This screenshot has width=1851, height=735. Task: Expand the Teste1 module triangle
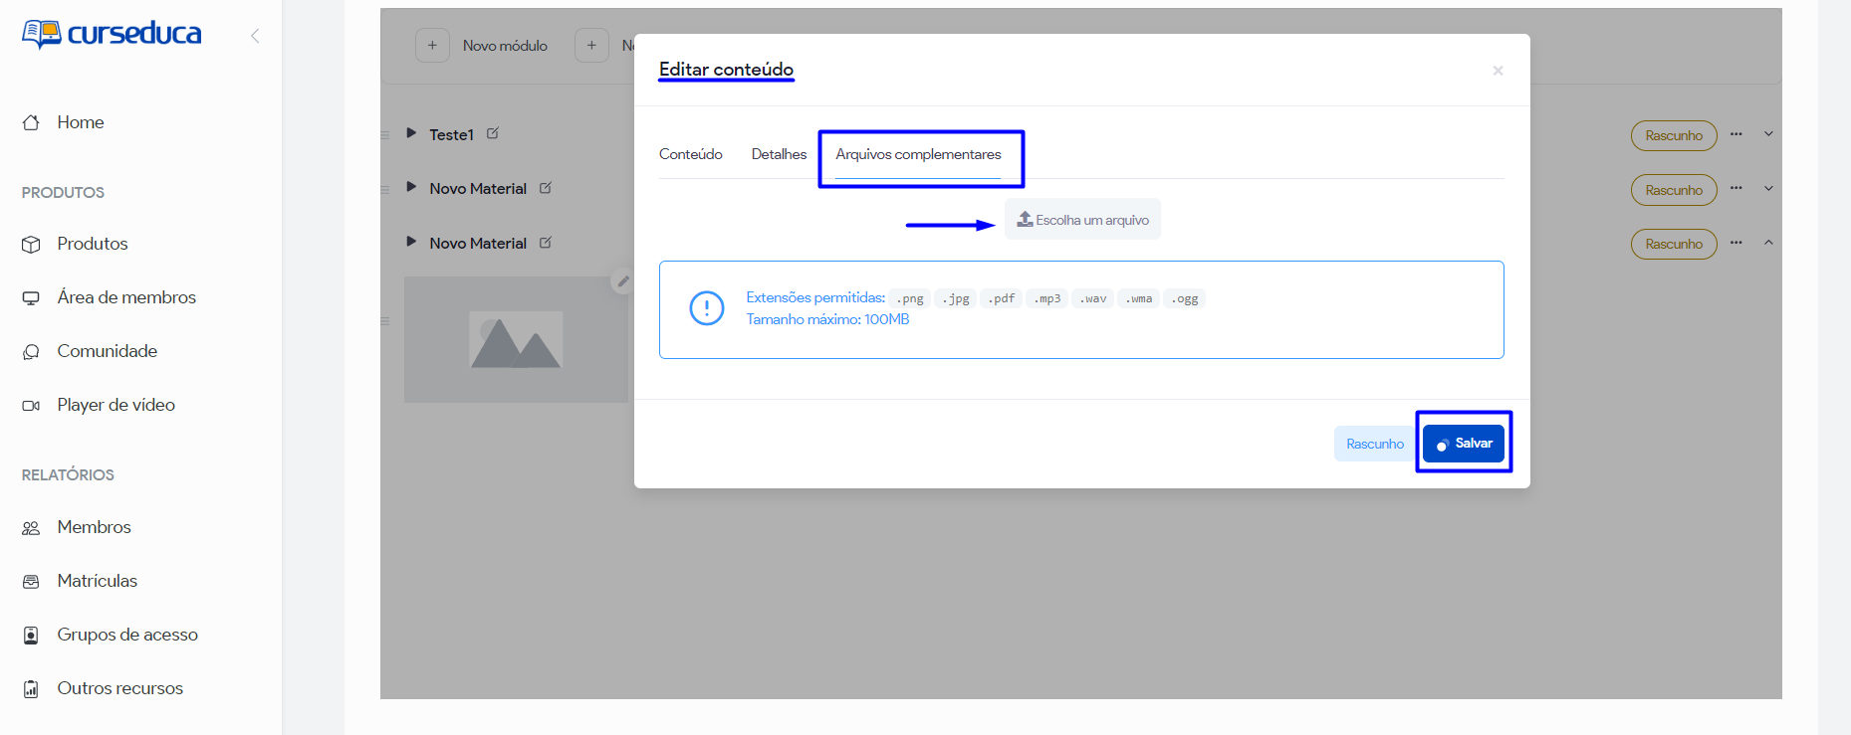coord(411,133)
